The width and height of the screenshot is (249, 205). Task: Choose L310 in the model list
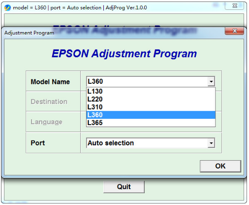151,107
